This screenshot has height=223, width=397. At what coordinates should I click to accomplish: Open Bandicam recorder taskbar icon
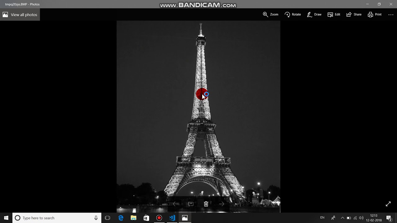(x=159, y=218)
